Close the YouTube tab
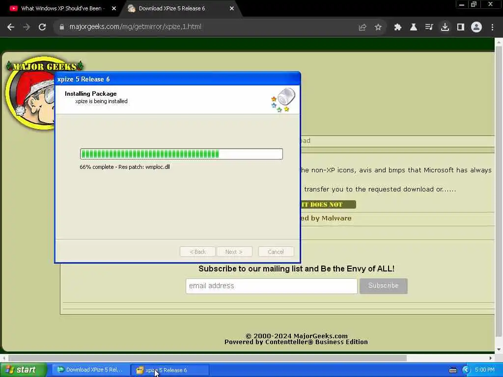503x377 pixels. pos(113,9)
